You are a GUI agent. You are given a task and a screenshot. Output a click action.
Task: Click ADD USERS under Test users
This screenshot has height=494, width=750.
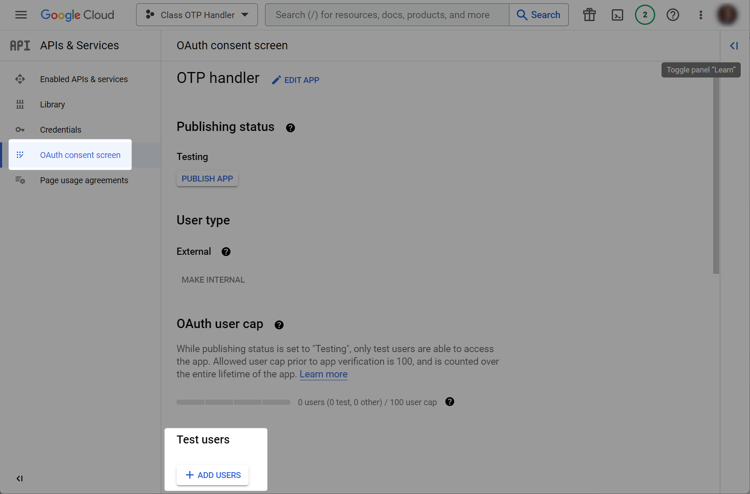tap(212, 475)
